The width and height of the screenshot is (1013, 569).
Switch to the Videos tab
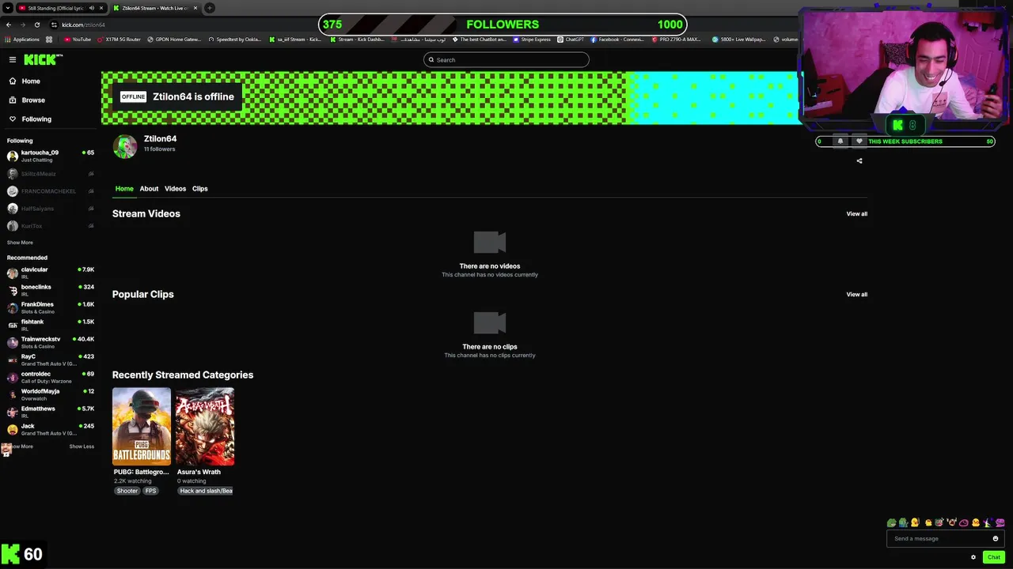pos(175,189)
